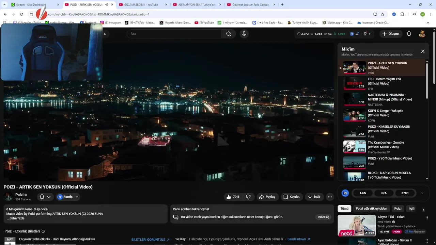Mute the POIZI tab via its speaker icon

pyautogui.click(x=107, y=5)
